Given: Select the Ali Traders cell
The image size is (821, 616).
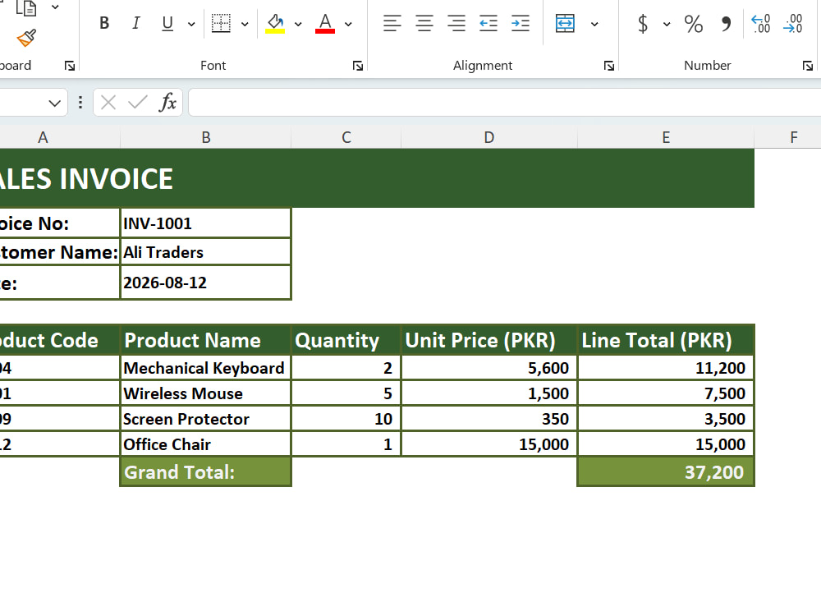Looking at the screenshot, I should coord(206,252).
